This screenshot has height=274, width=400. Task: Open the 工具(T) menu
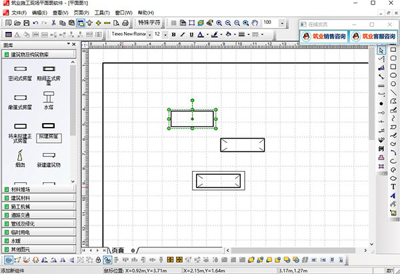pos(102,13)
